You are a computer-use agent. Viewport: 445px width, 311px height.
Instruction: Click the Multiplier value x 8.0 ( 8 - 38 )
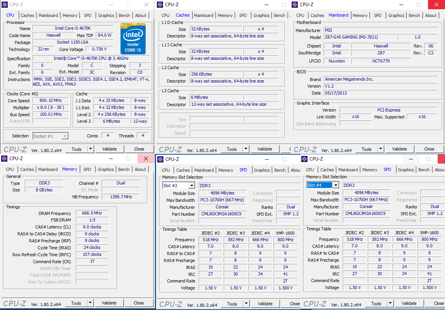tap(51, 107)
